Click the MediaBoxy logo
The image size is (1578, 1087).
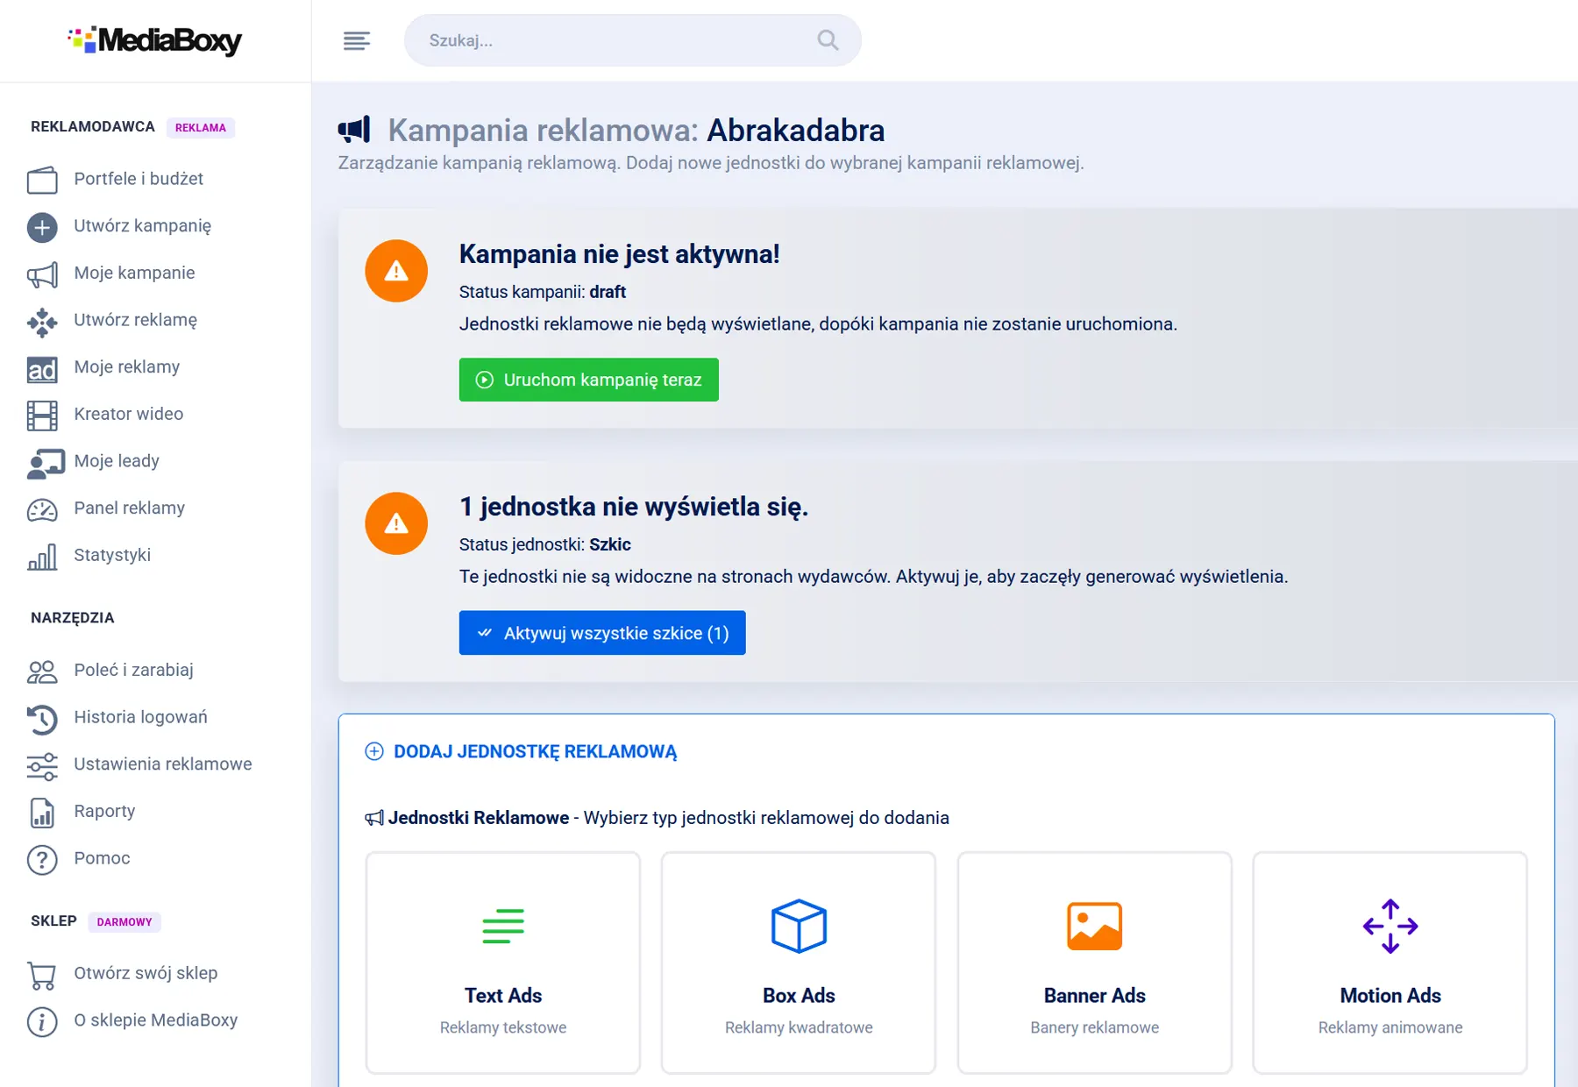(155, 40)
